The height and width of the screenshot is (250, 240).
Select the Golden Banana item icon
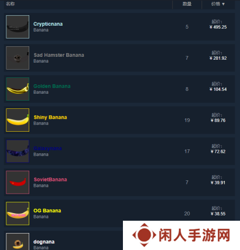click(18, 89)
